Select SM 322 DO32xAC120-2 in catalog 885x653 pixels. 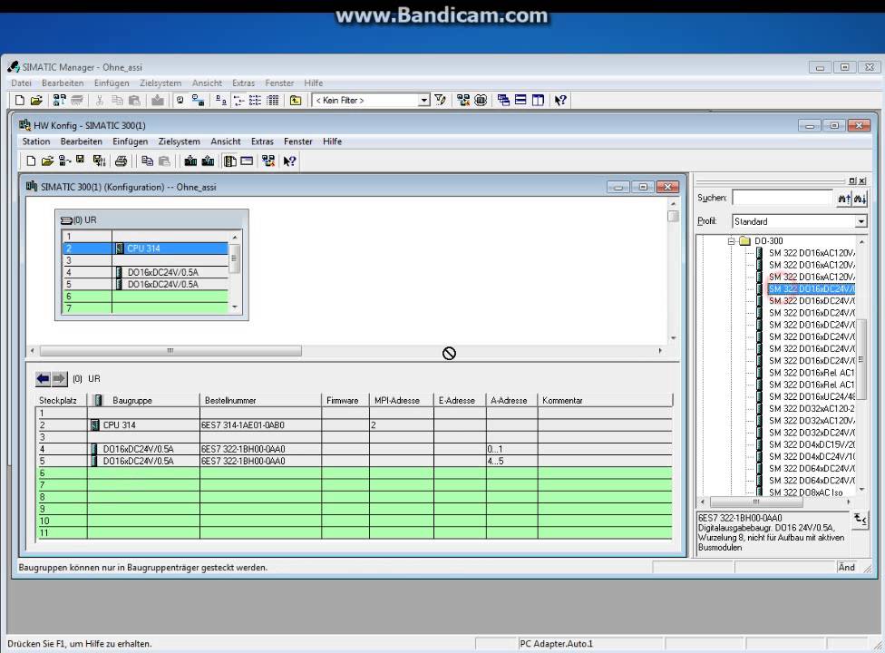811,409
